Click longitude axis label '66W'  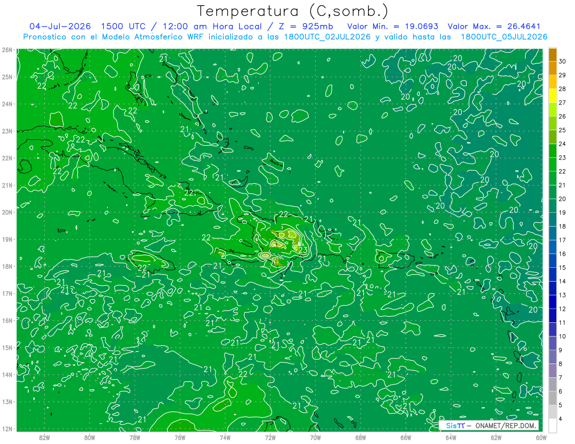(x=405, y=437)
